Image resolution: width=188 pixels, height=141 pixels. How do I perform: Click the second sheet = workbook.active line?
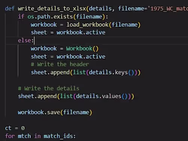tap(68, 57)
